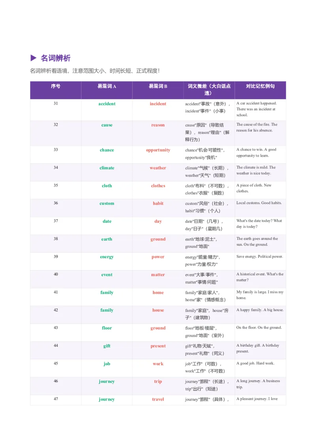This screenshot has width=316, height=448.
Task: Select the red word day
Action: [158, 222]
